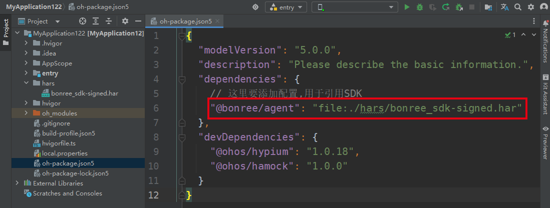Open the device selector dropdown
Viewport: 550px width, 208px height.
354,7
